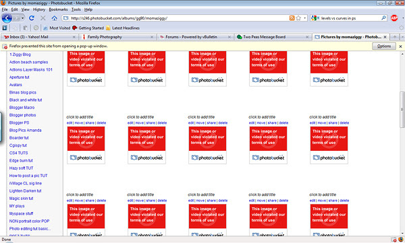This screenshot has width=405, height=243.
Task: Switch to the Forums vBulletin tab
Action: pyautogui.click(x=195, y=37)
